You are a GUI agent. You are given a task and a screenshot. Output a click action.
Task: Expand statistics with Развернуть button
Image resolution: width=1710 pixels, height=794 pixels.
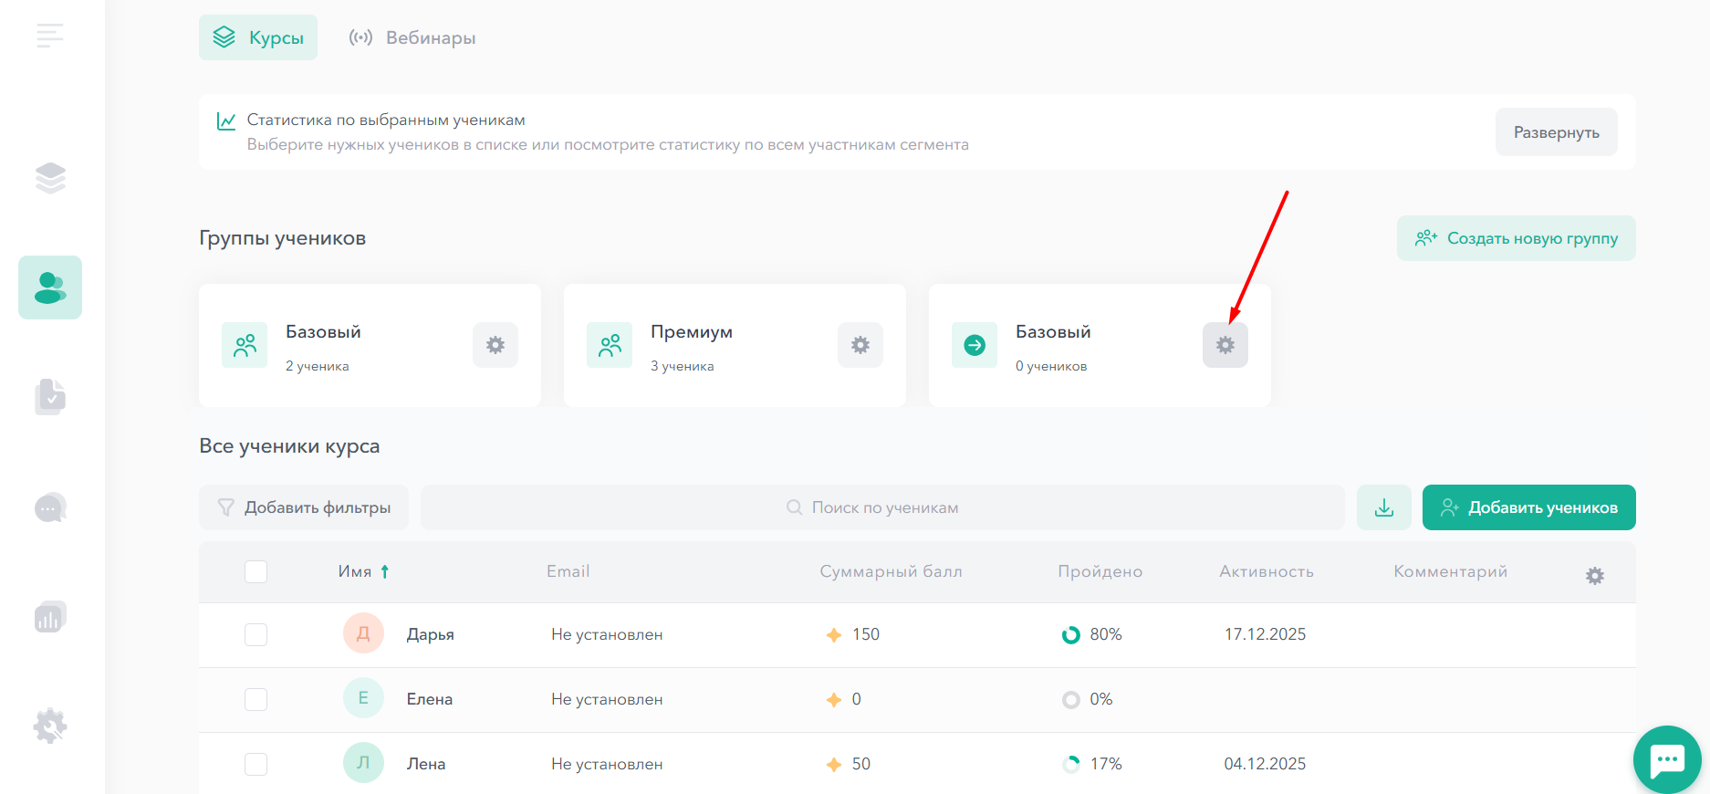tap(1556, 132)
